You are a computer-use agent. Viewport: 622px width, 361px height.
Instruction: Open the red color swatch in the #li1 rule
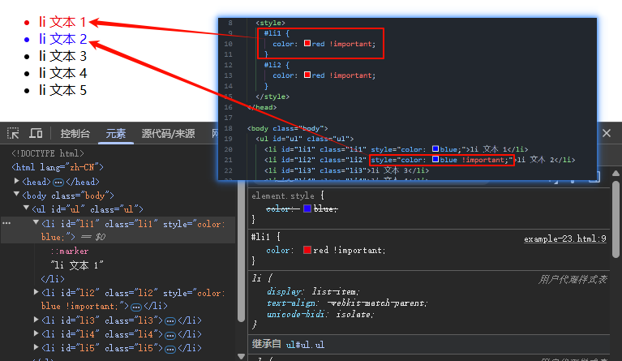coord(307,250)
